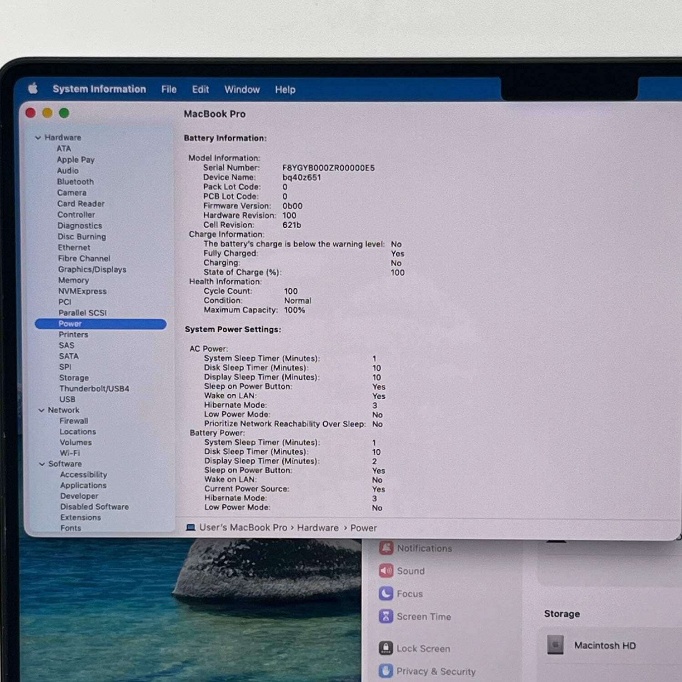This screenshot has width=682, height=682.
Task: Open the Window menu
Action: tap(242, 90)
